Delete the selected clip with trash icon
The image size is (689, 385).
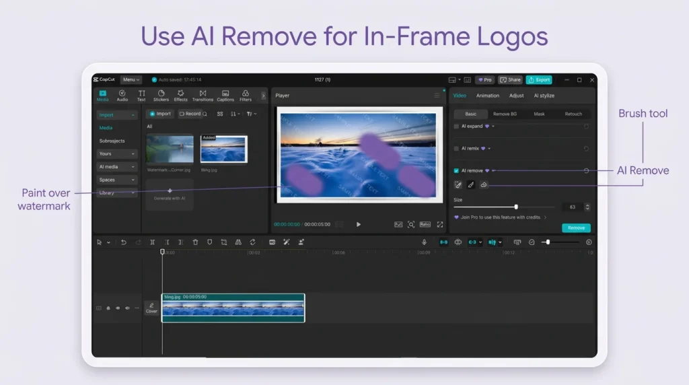(196, 242)
